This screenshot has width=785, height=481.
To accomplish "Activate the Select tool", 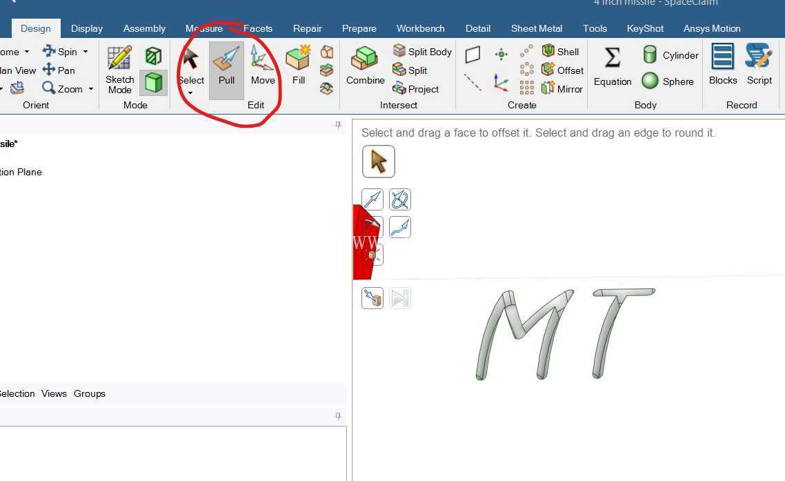I will pyautogui.click(x=191, y=65).
